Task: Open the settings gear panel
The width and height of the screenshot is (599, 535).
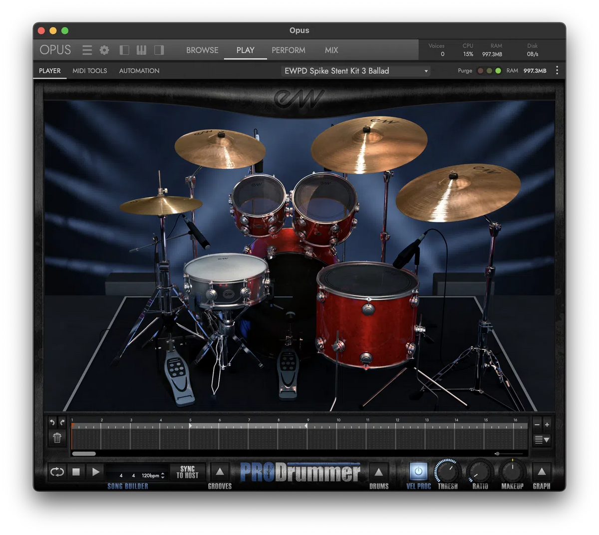Action: pos(104,50)
